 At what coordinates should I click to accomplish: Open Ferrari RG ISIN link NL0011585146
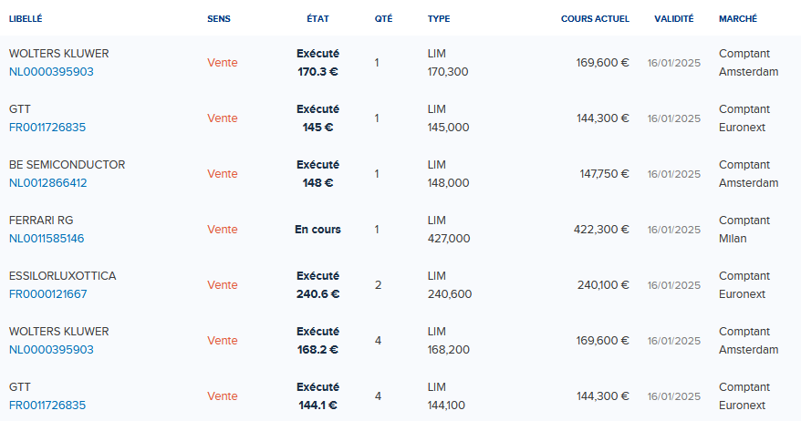point(47,239)
